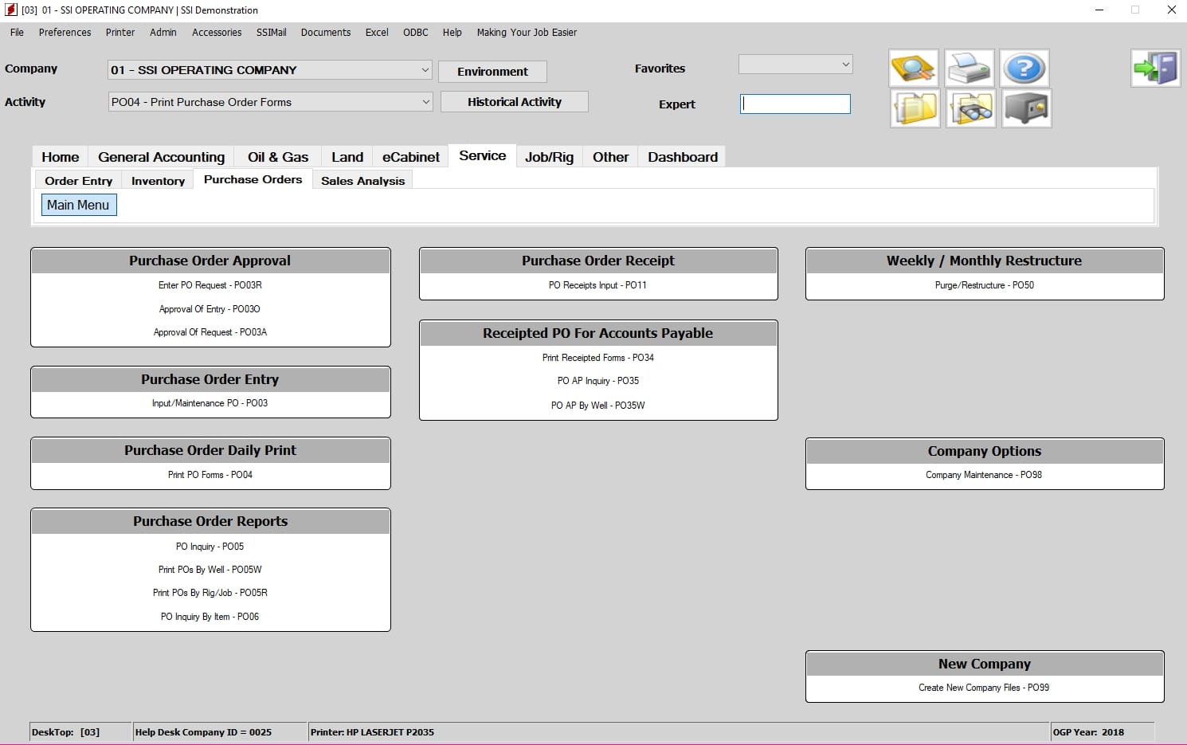Click the folder with binoculars icon
Viewport: 1187px width, 745px height.
point(971,108)
